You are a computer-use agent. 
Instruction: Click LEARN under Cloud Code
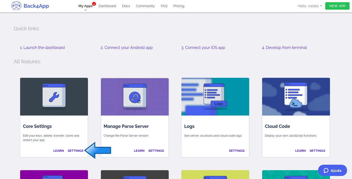(300, 151)
